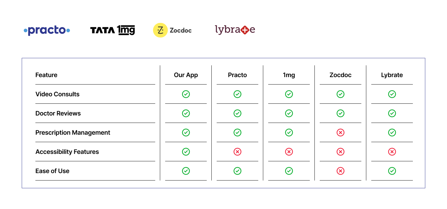
Task: Click Zocdoc Ease of Use red cross
Action: (x=341, y=171)
